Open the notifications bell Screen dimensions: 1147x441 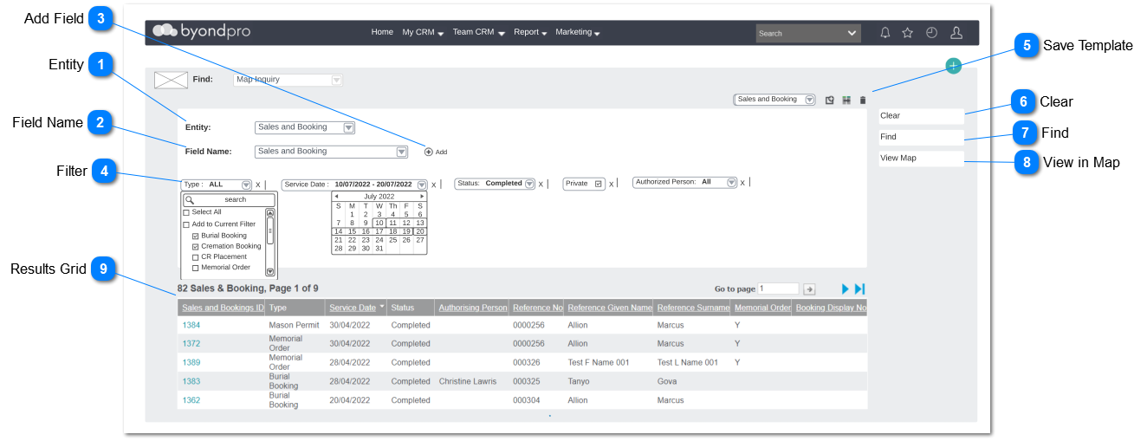tap(885, 33)
